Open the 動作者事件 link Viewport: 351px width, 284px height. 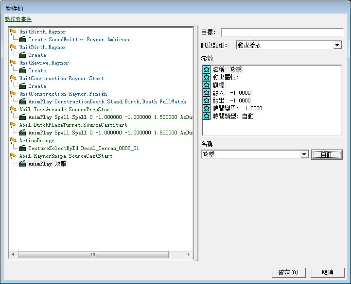tap(18, 19)
